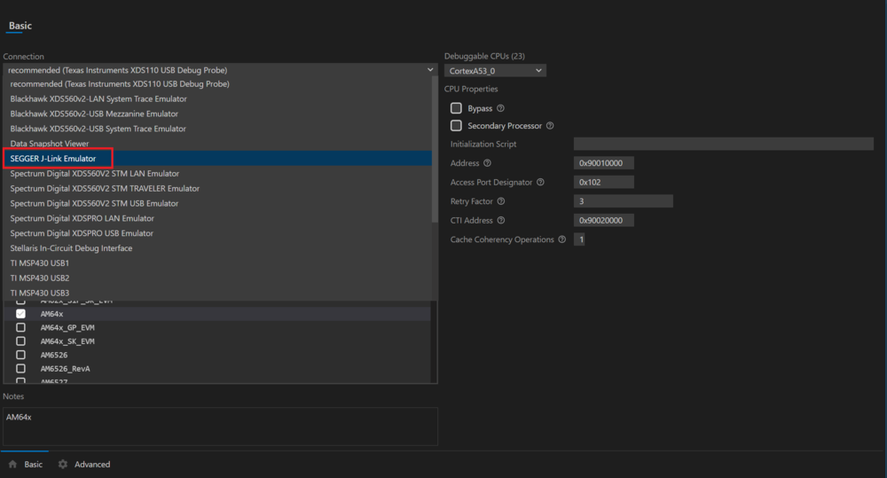Screen dimensions: 887x478
Task: Click the AM64x_GP_EVM device label
Action: 67,327
